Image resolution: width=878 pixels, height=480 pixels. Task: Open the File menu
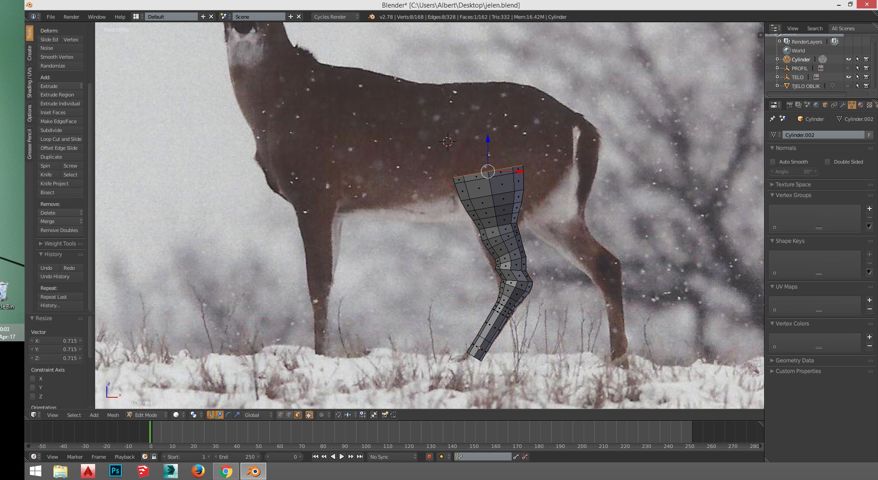[51, 16]
